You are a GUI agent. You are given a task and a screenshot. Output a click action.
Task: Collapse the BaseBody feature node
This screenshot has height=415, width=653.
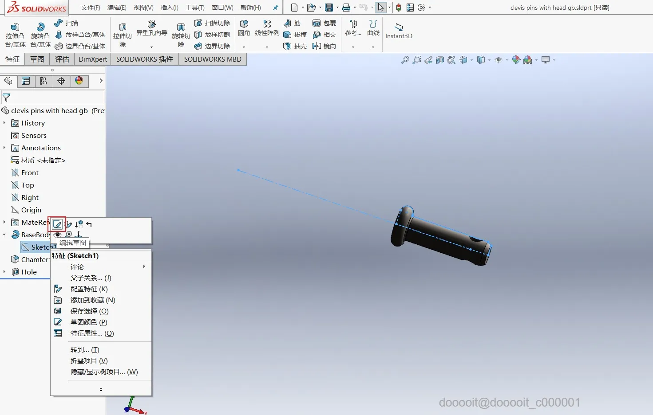tap(4, 235)
